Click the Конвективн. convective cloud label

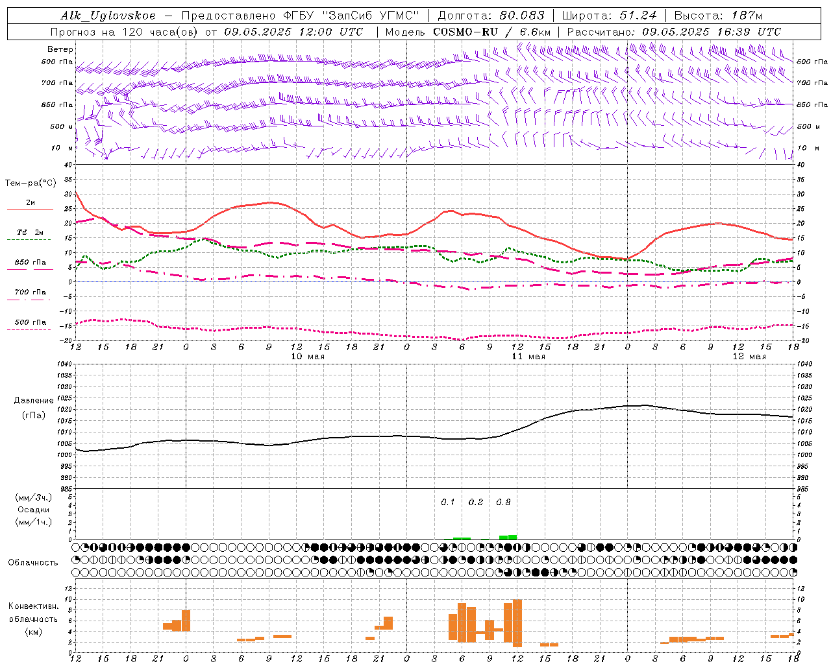(x=34, y=606)
